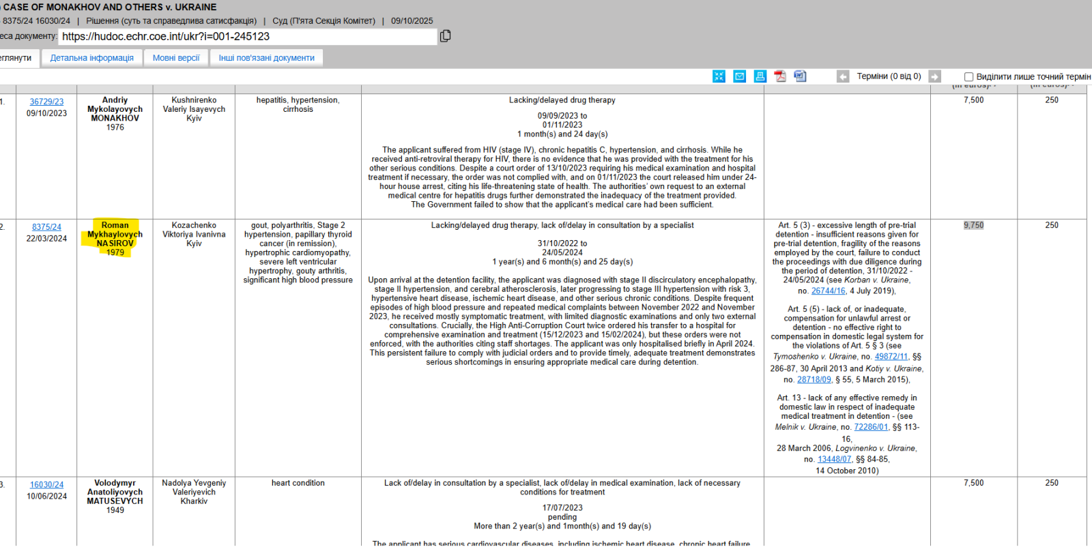Viewport: 1092px width, 547px height.
Task: Go to next search term arrow
Action: point(934,76)
